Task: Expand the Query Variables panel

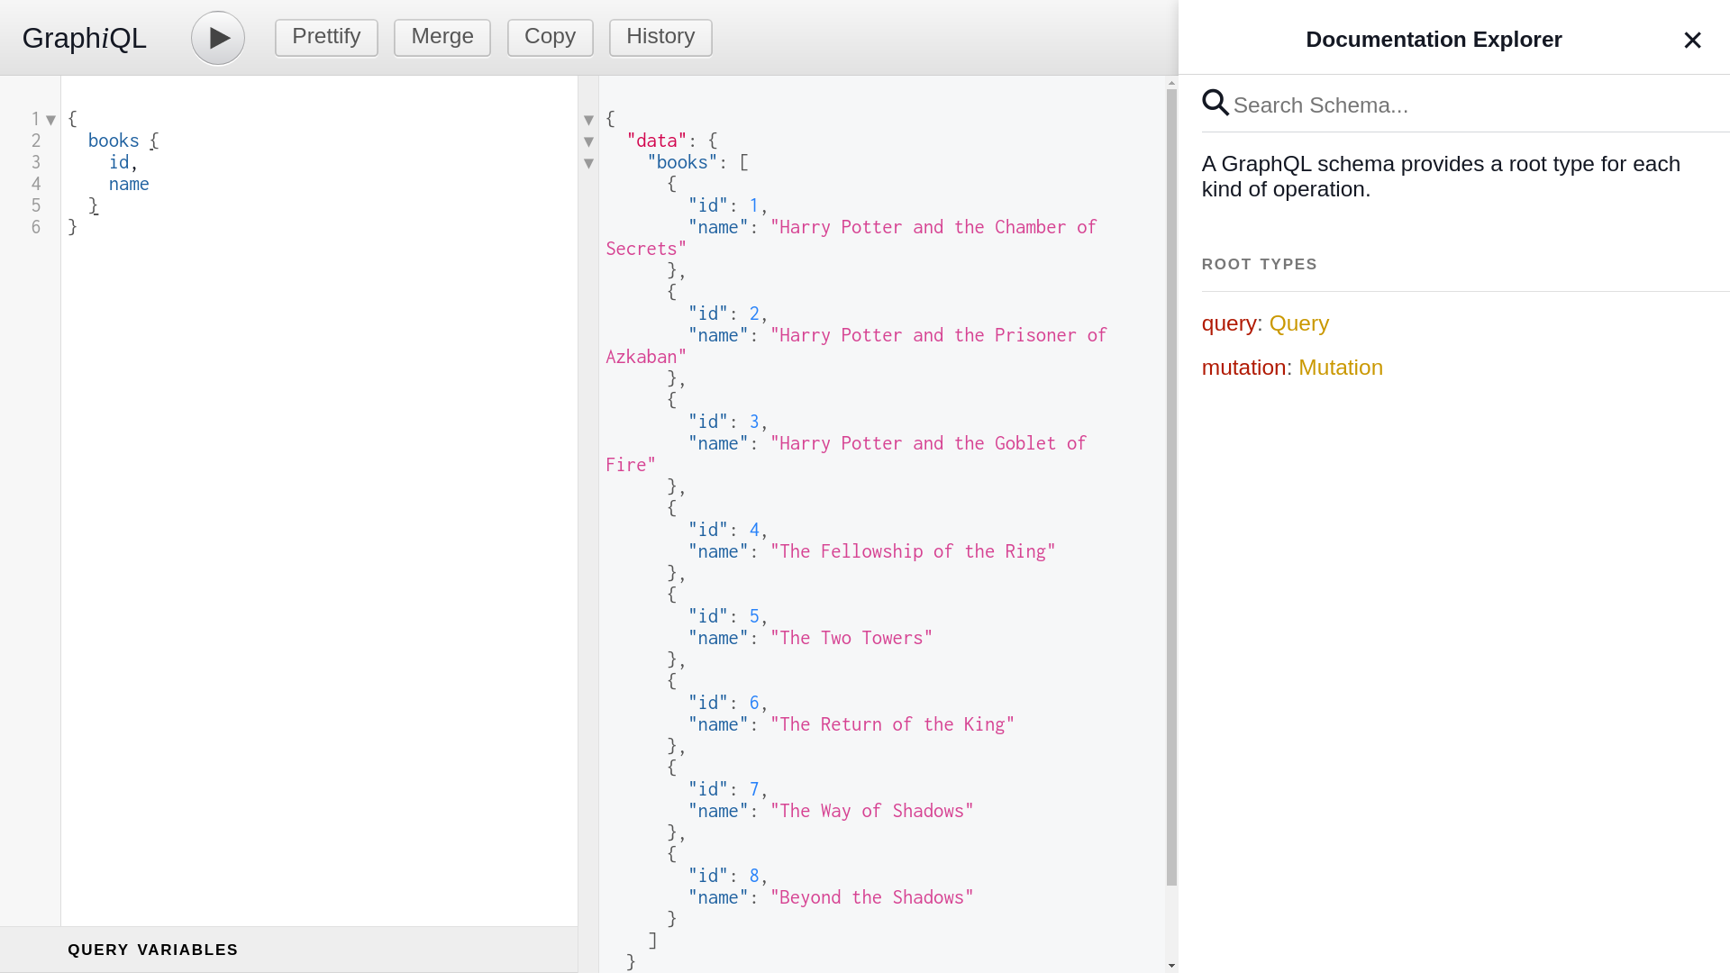Action: [x=153, y=950]
